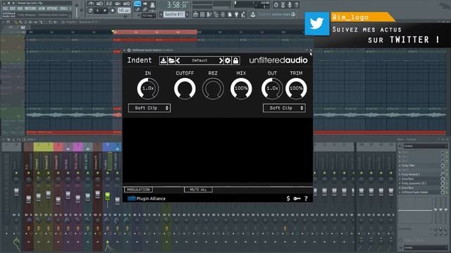Screen dimensions: 451x253
Task: Go to next Indent preset
Action: [221, 60]
